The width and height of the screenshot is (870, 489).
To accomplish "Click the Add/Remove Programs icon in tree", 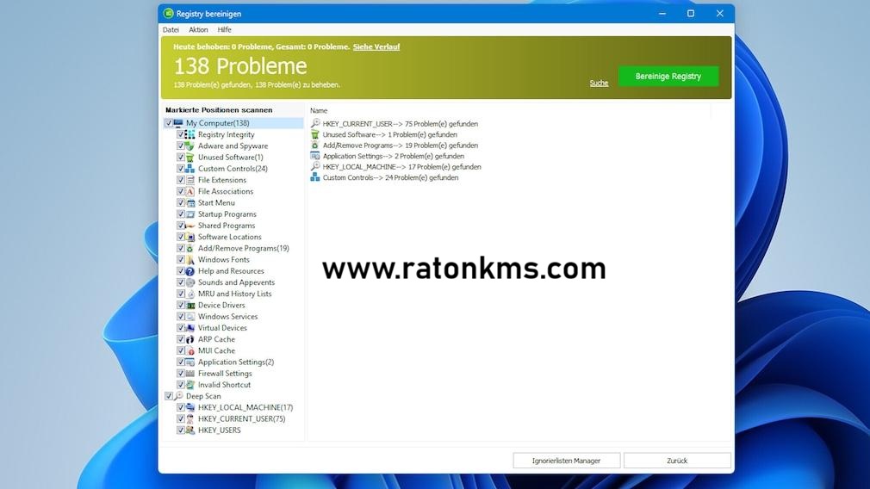I will (190, 249).
